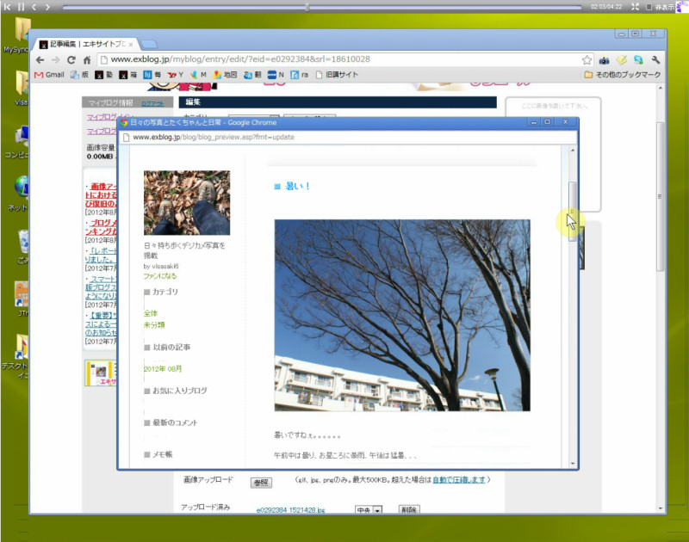Open the 翻 translate bookmark
Viewport: 689px width, 542px height.
click(252, 75)
